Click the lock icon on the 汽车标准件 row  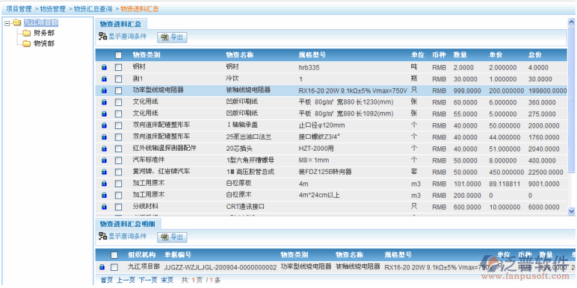coord(104,160)
